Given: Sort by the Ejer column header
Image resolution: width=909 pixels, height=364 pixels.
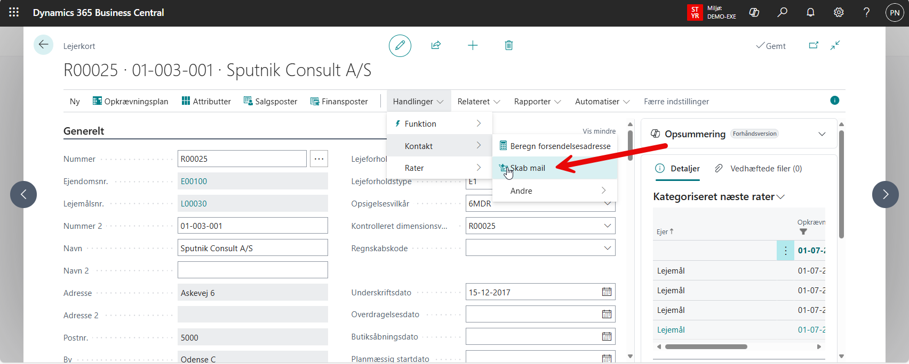Looking at the screenshot, I should (x=665, y=231).
